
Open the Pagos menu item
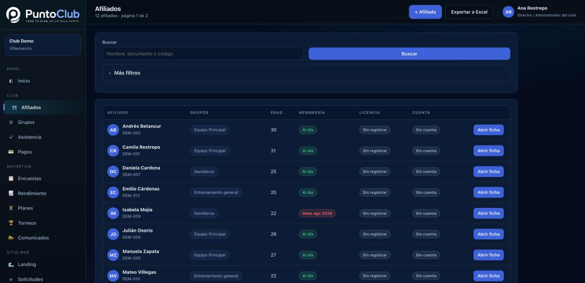[43, 152]
